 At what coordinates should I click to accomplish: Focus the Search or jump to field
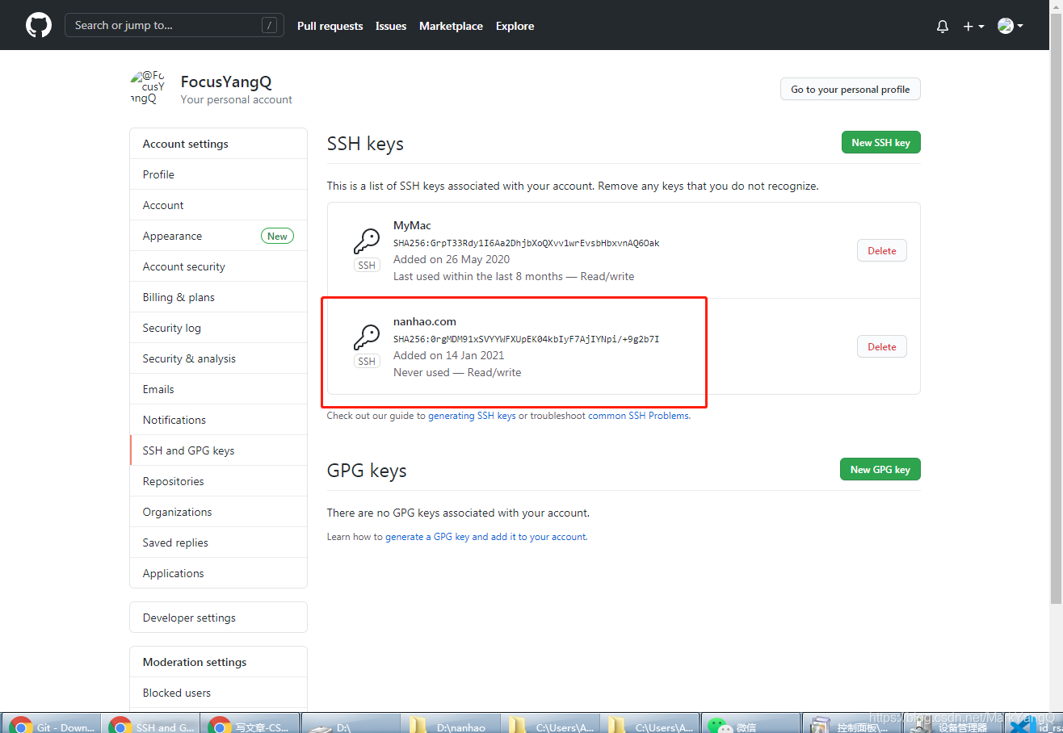[174, 25]
